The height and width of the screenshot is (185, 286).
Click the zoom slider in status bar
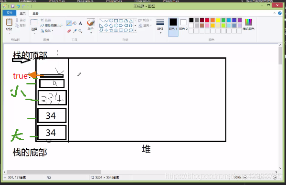click(x=260, y=177)
